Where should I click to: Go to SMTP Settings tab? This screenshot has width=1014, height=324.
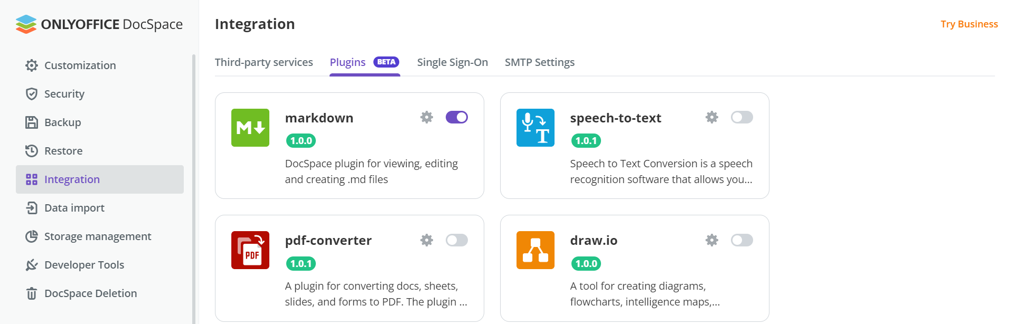[x=540, y=62]
